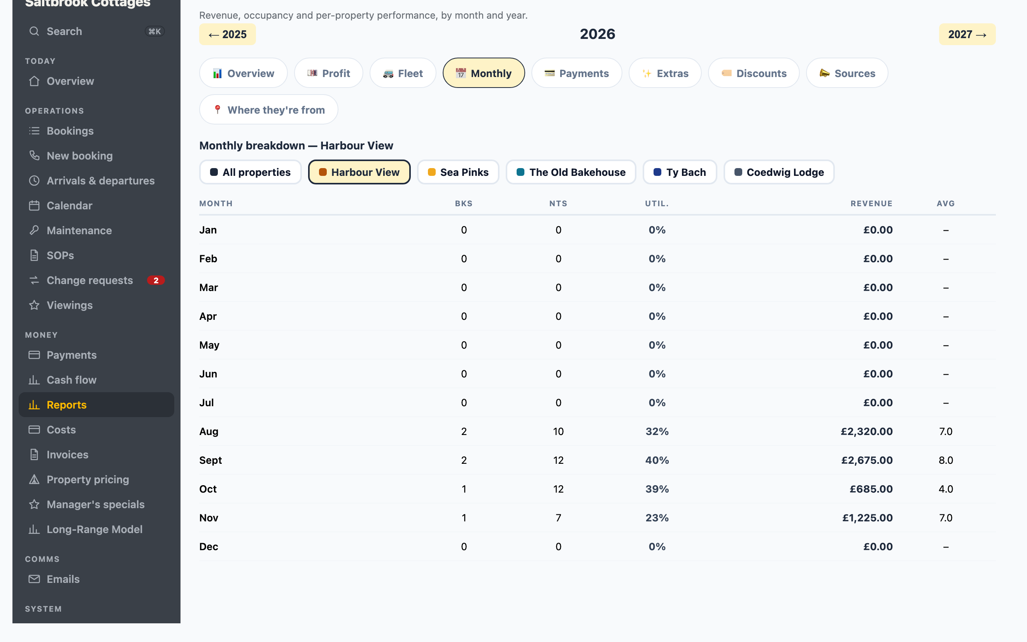Click the Nov revenue £1,225.00

(x=868, y=518)
